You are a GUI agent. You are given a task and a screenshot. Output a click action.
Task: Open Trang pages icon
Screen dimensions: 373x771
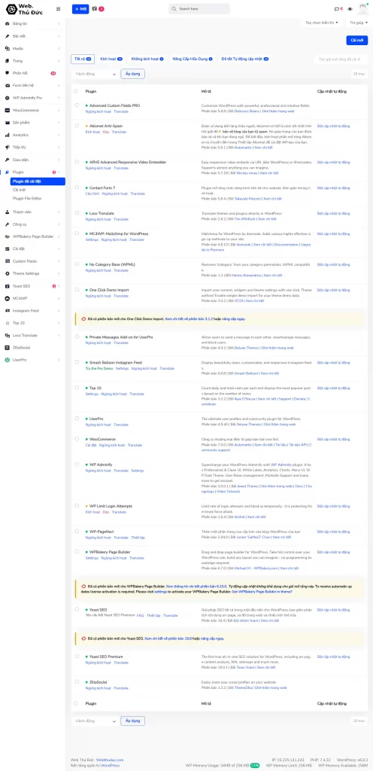(8, 61)
